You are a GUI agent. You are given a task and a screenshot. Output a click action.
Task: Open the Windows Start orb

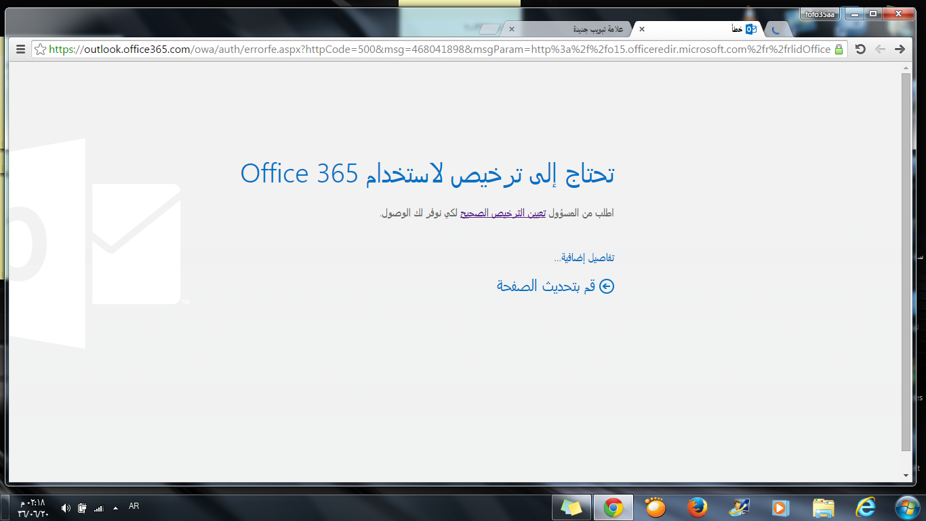[906, 507]
